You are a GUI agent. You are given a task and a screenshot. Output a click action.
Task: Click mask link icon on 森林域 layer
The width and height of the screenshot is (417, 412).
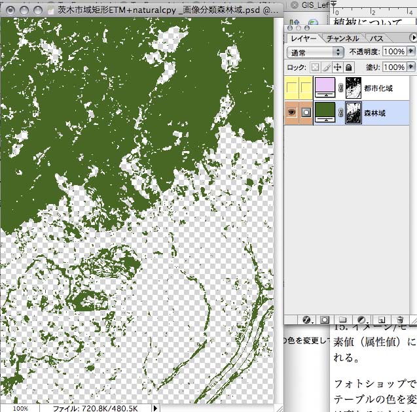point(340,113)
